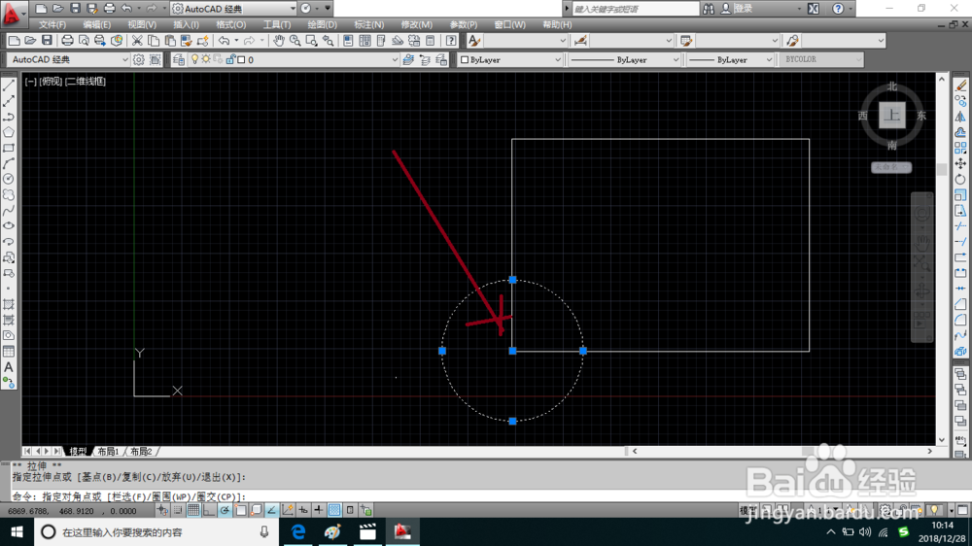The width and height of the screenshot is (972, 546).
Task: Click the Save floppy icon in quick access toolbar
Action: [75, 8]
